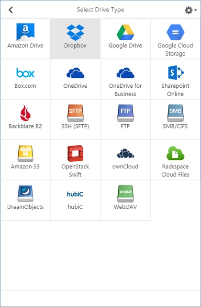The image size is (201, 307).
Task: Select Rackspace Cloud Files
Action: [175, 160]
